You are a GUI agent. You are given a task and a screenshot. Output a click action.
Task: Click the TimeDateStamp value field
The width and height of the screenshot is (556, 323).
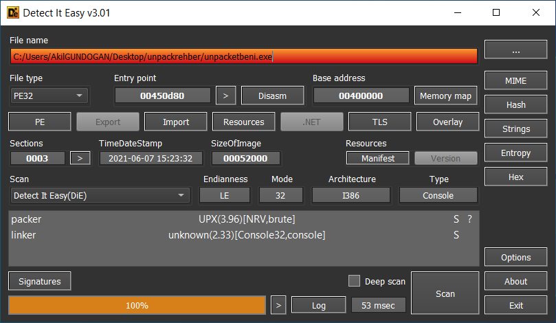(x=151, y=158)
